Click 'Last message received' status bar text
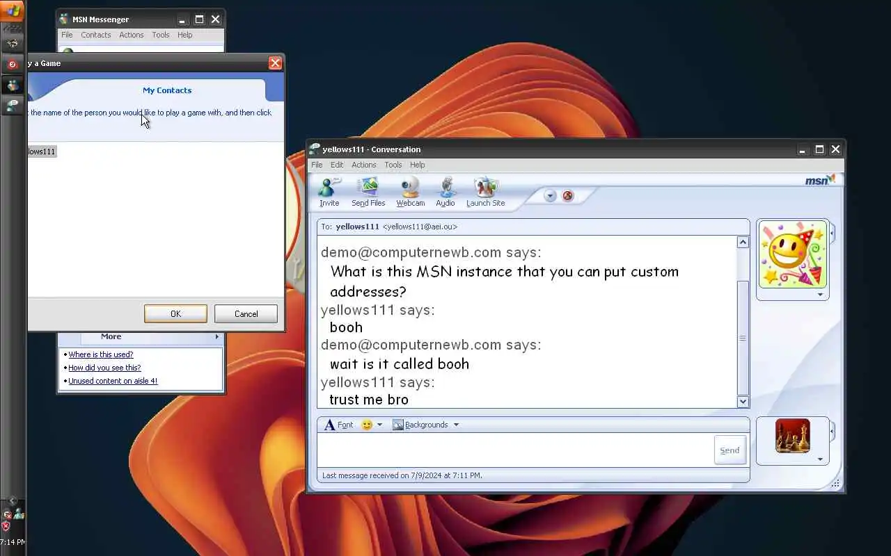 (x=402, y=475)
